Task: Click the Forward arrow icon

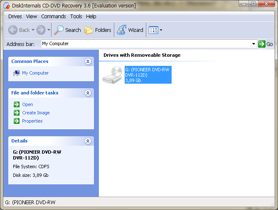Action: tap(41, 30)
